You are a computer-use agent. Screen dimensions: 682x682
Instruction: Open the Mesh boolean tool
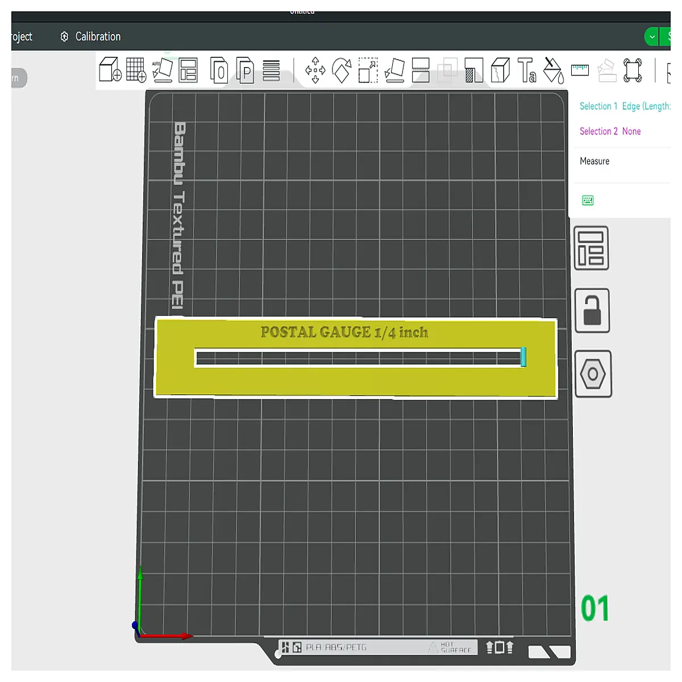[x=447, y=70]
